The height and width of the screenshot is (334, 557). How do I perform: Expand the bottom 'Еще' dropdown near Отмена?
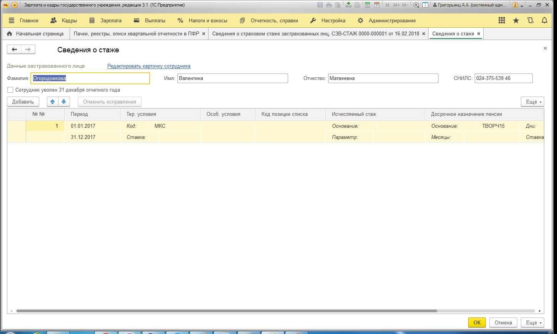pos(532,323)
